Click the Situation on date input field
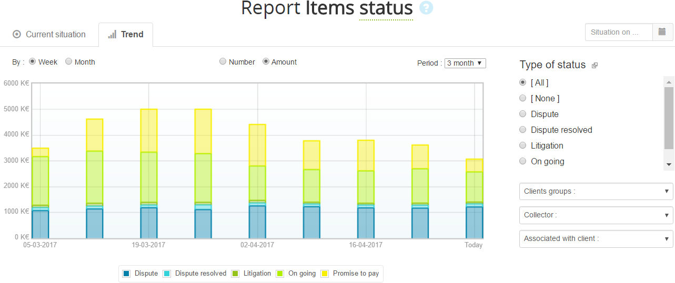675x283 pixels. click(619, 32)
